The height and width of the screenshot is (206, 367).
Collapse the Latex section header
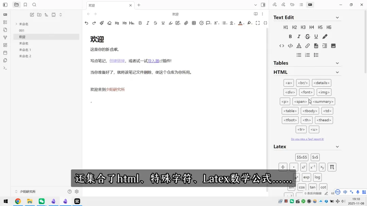(337, 146)
